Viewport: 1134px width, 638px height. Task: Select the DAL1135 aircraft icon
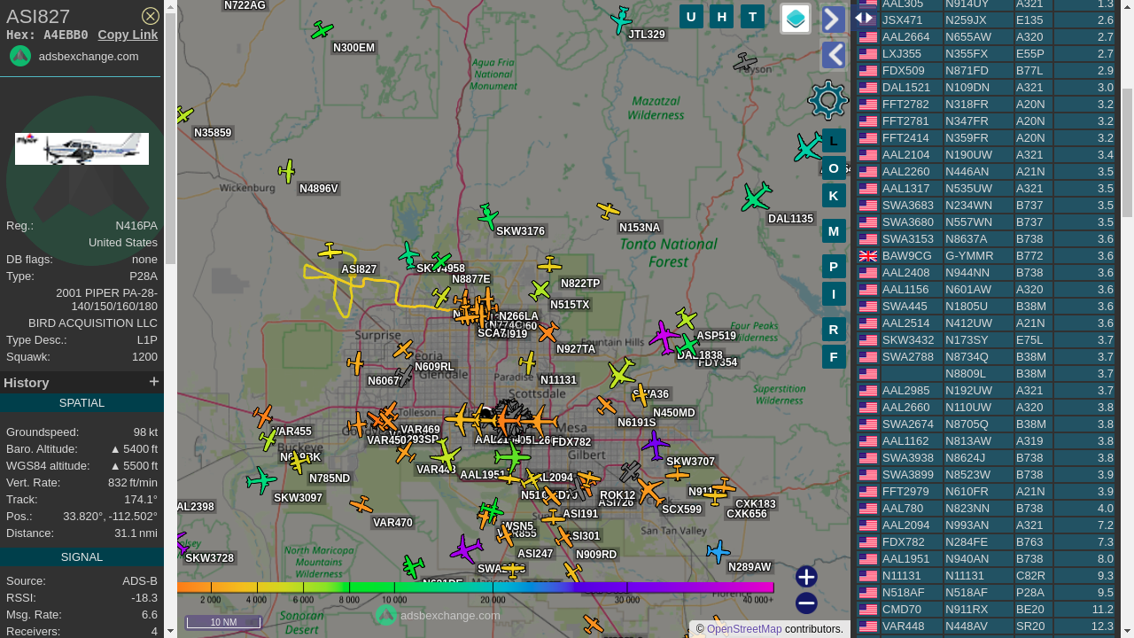[x=756, y=197]
